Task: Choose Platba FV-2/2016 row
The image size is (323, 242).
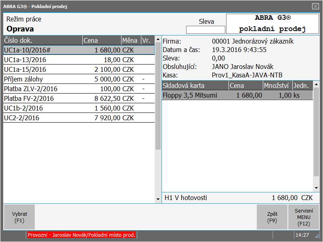Action: 79,98
